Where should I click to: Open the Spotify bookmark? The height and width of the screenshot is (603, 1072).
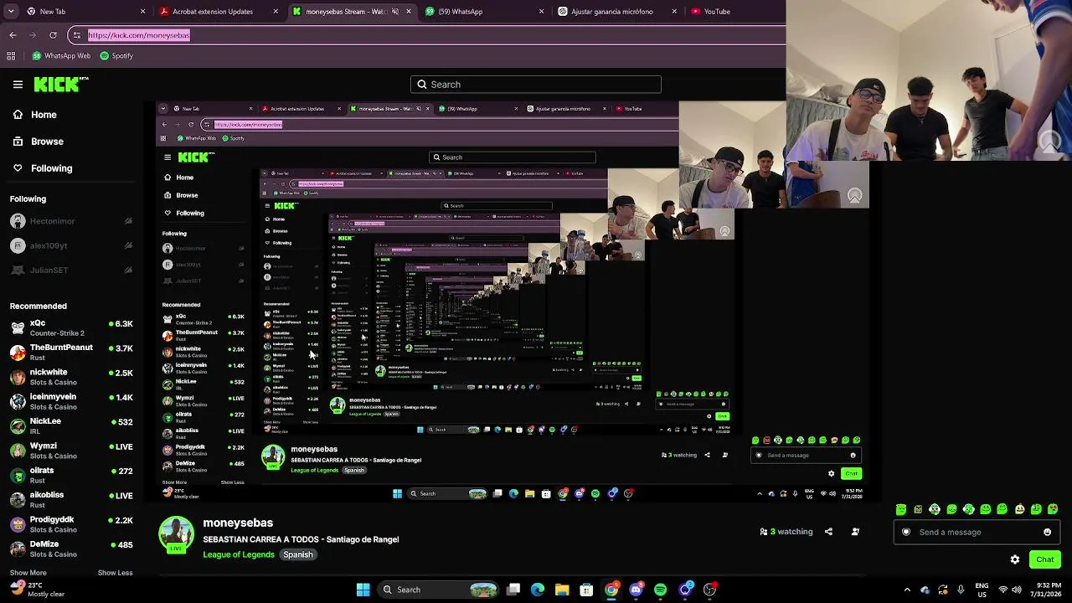coord(116,56)
